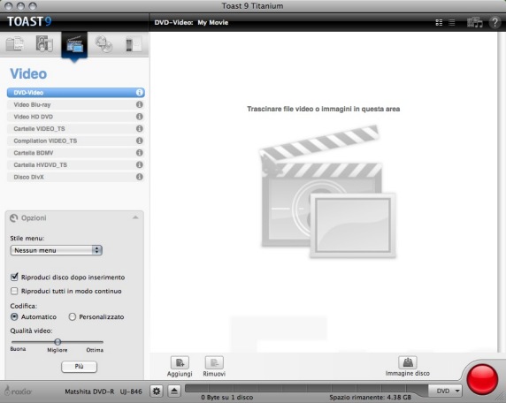
Task: Show info for Video Blu-ray format
Action: tap(140, 104)
